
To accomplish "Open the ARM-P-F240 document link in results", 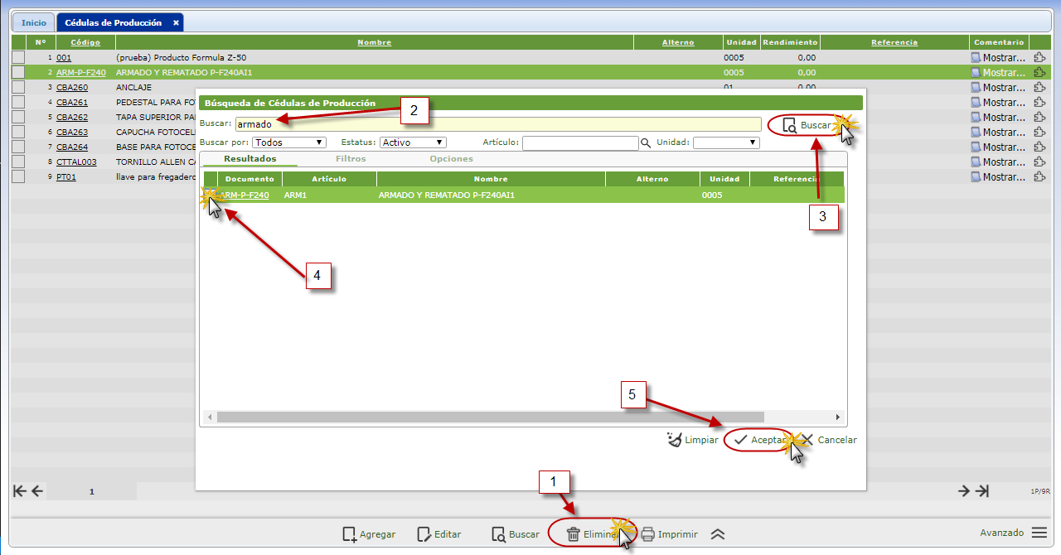I will 244,195.
